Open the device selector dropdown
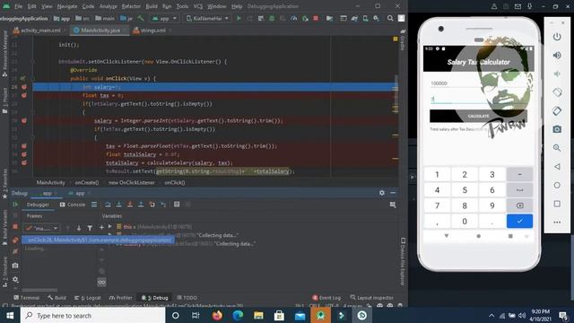The width and height of the screenshot is (574, 323). (x=207, y=18)
